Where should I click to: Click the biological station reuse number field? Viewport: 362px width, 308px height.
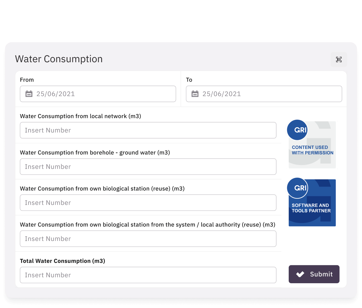point(148,202)
